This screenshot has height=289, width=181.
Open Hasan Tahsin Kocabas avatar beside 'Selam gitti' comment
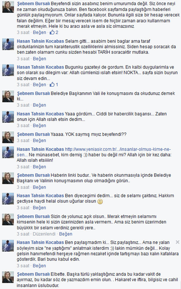[8, 44]
